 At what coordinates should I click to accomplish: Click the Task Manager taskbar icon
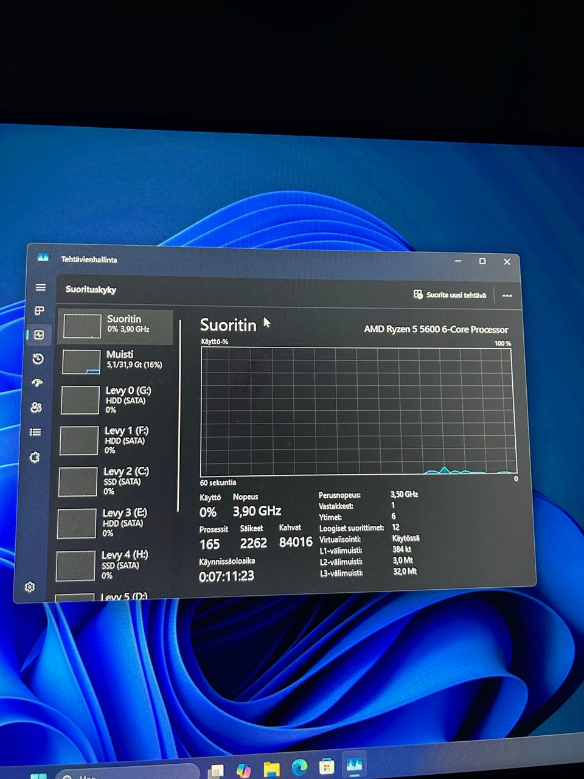click(354, 764)
